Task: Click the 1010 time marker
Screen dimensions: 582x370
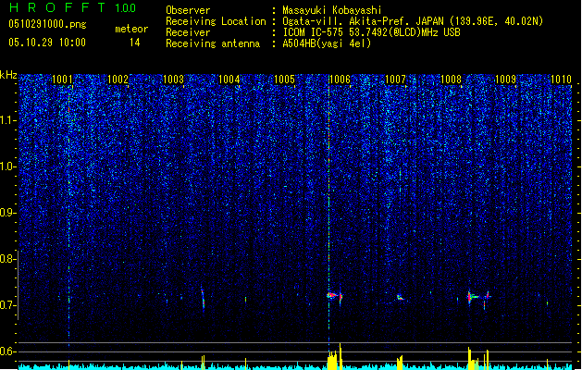Action: 562,80
